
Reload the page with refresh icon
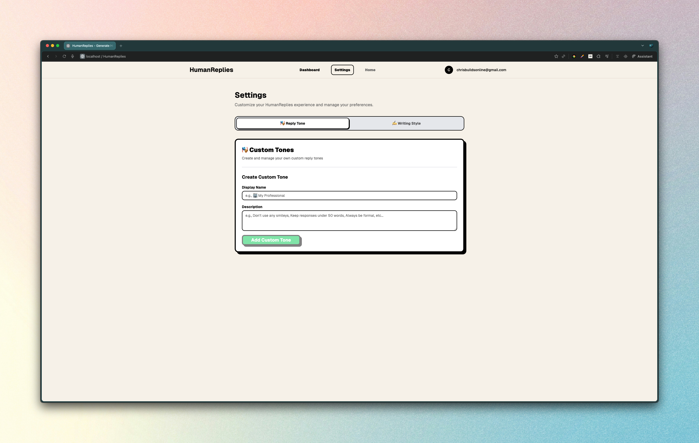64,57
